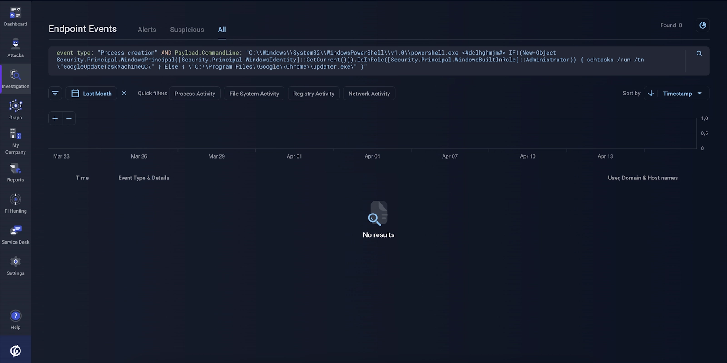The height and width of the screenshot is (363, 727).
Task: Open TI Hunting section
Action: pos(15,204)
